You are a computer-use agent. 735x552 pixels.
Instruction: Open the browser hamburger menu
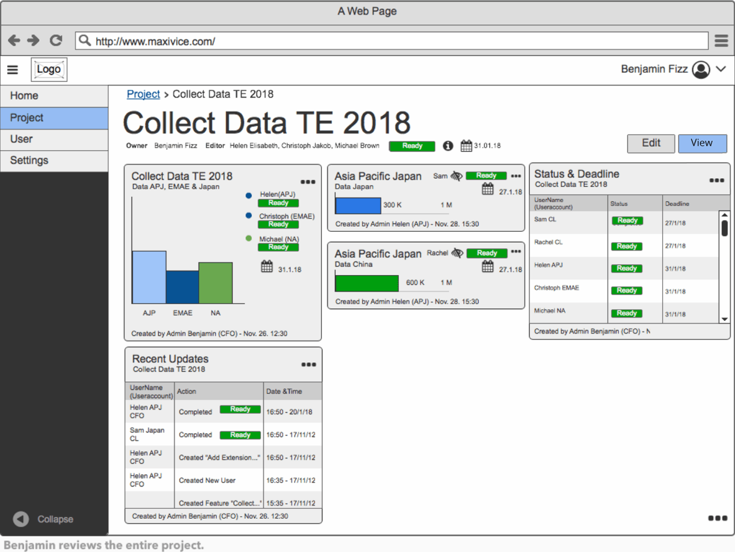coord(721,40)
